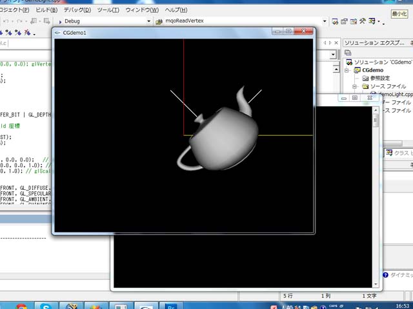Click the console window scrollbar down arrow
This screenshot has height=309, width=413.
pos(376,285)
